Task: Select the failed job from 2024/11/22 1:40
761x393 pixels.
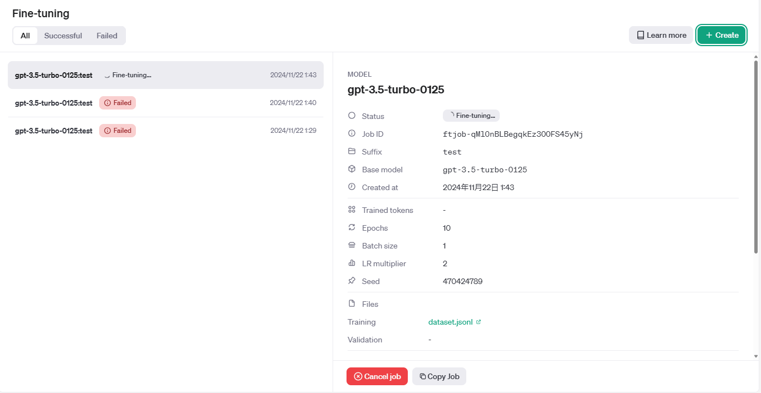Action: click(165, 103)
